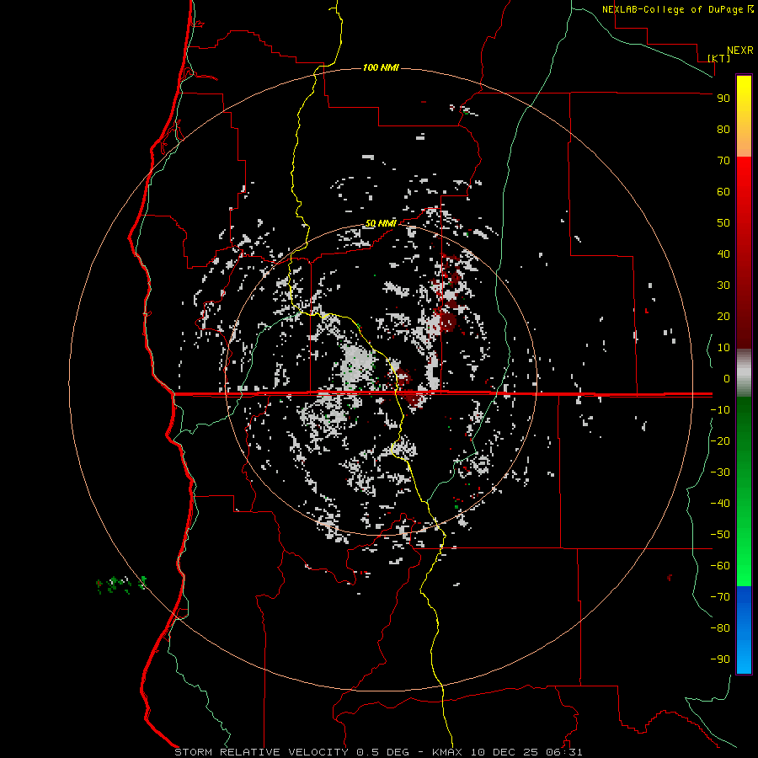758x758 pixels.
Task: Click the "0.5 DEG" elevation angle text
Action: point(383,752)
